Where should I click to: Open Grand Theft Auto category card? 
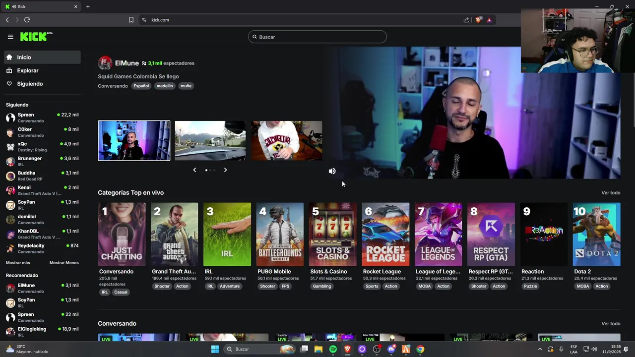[x=174, y=234]
